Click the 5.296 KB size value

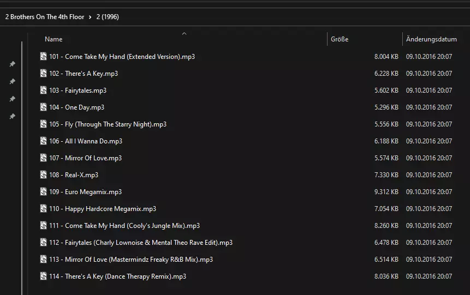(x=386, y=107)
